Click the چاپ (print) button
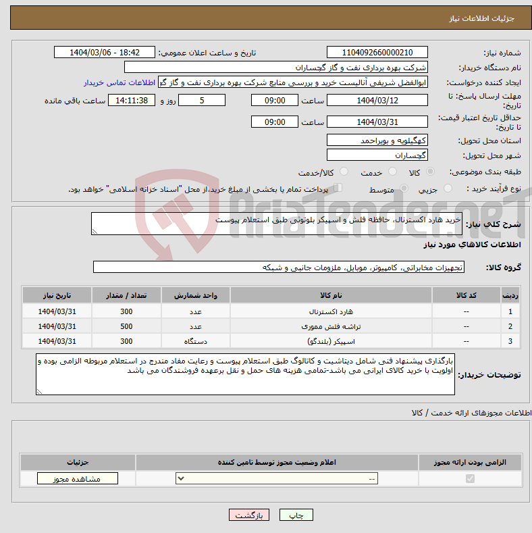Viewport: 532px width, 533px height. 296,515
